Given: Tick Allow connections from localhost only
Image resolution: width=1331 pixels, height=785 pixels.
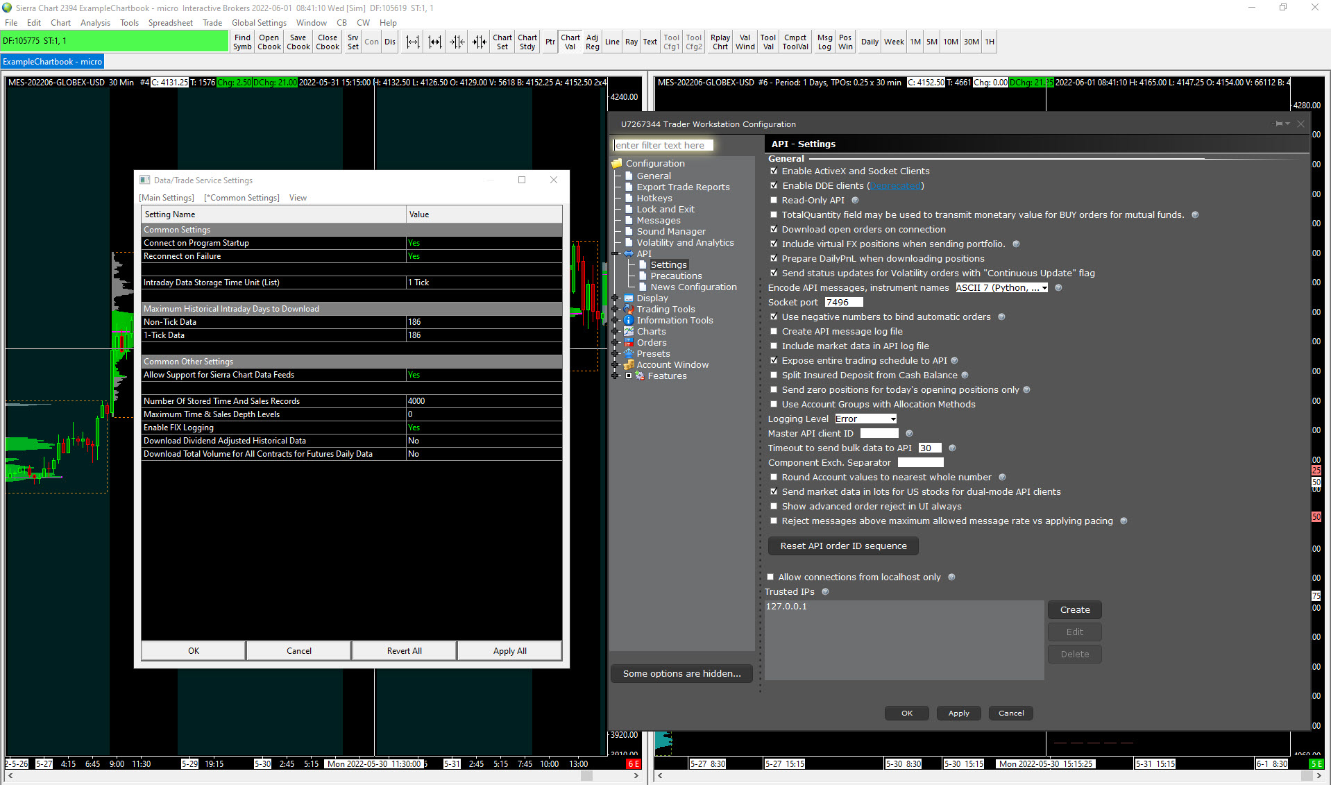Looking at the screenshot, I should click(770, 577).
